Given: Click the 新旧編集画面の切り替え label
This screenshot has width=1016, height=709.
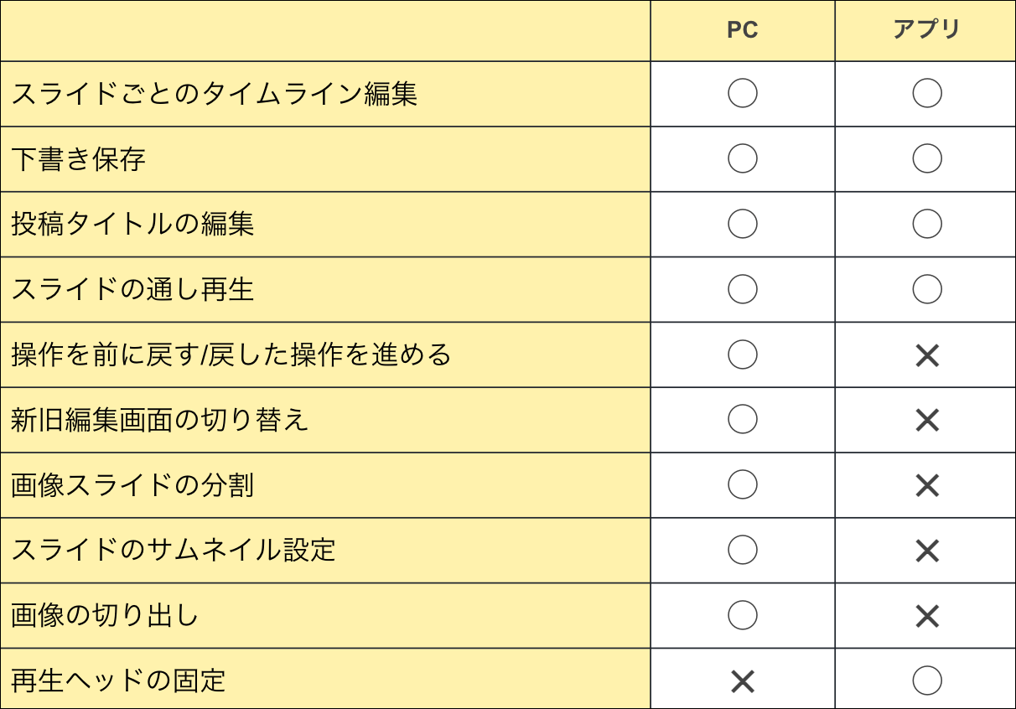Looking at the screenshot, I should tap(160, 420).
